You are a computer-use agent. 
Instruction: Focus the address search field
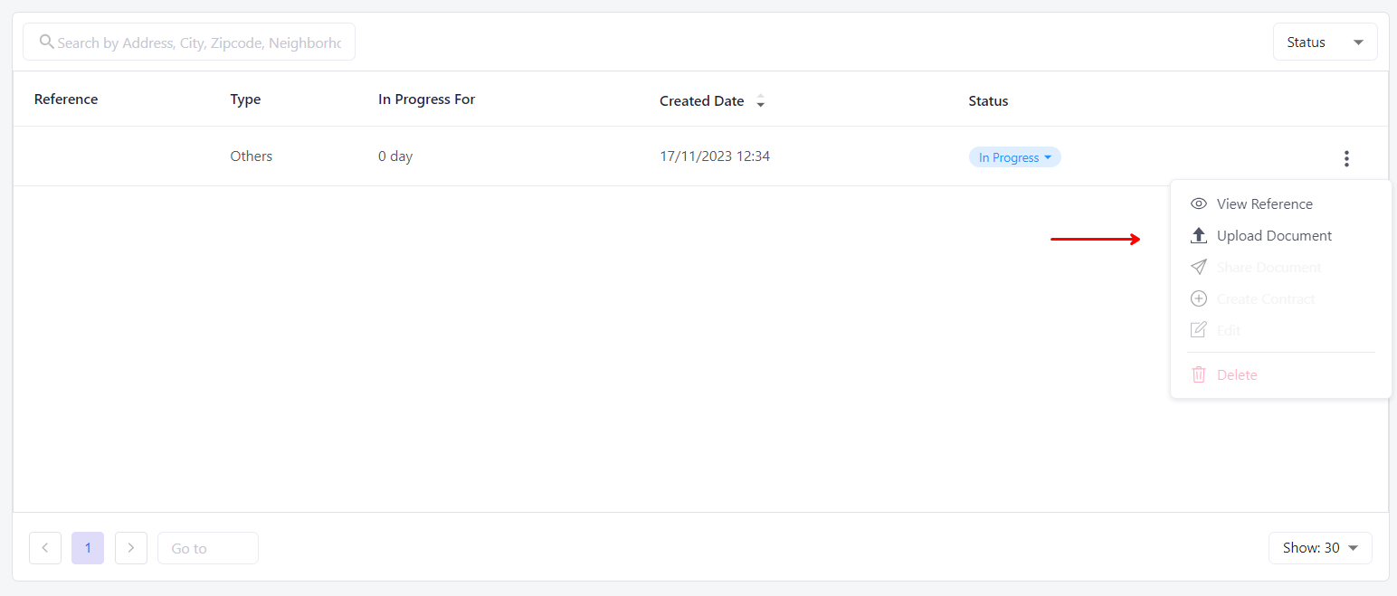(199, 43)
